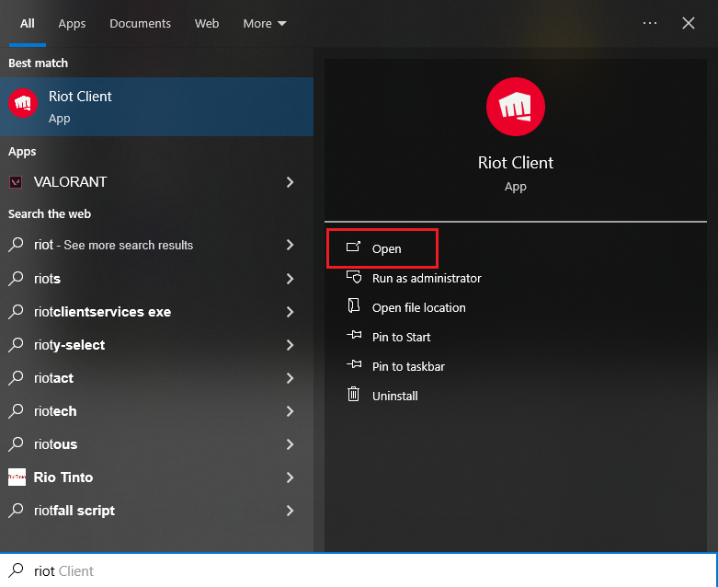This screenshot has width=718, height=587.
Task: Click the search icon beside 'rioty-select'
Action: 16,344
